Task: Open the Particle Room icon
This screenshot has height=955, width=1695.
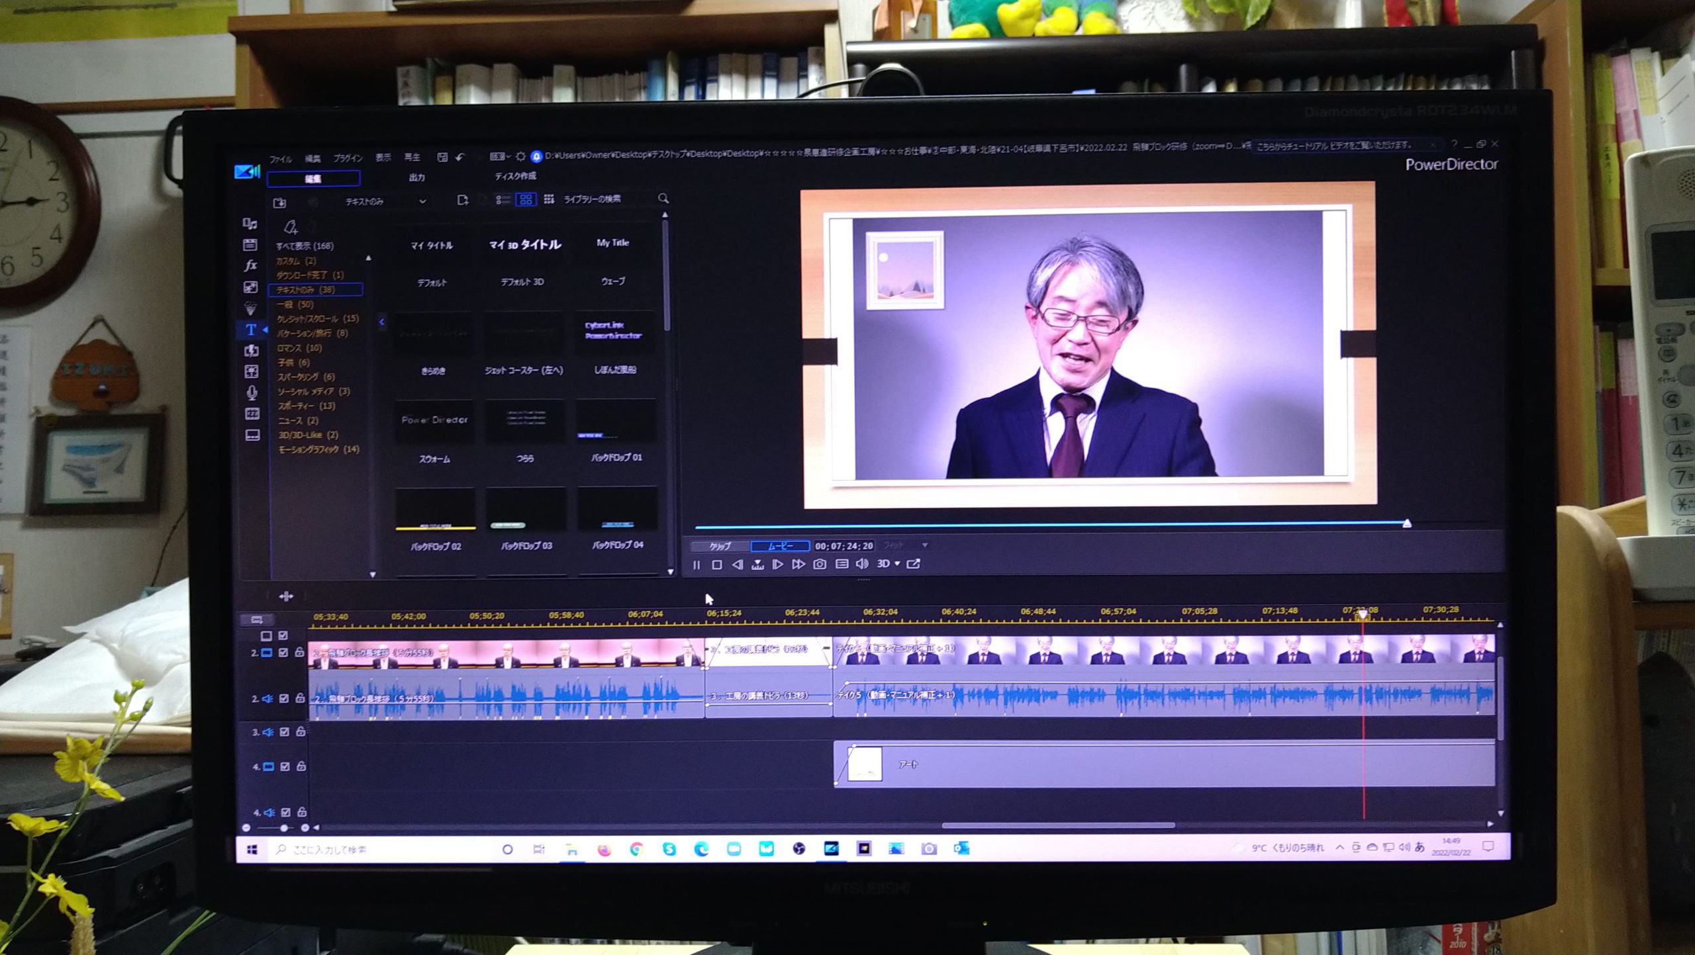Action: (x=251, y=308)
